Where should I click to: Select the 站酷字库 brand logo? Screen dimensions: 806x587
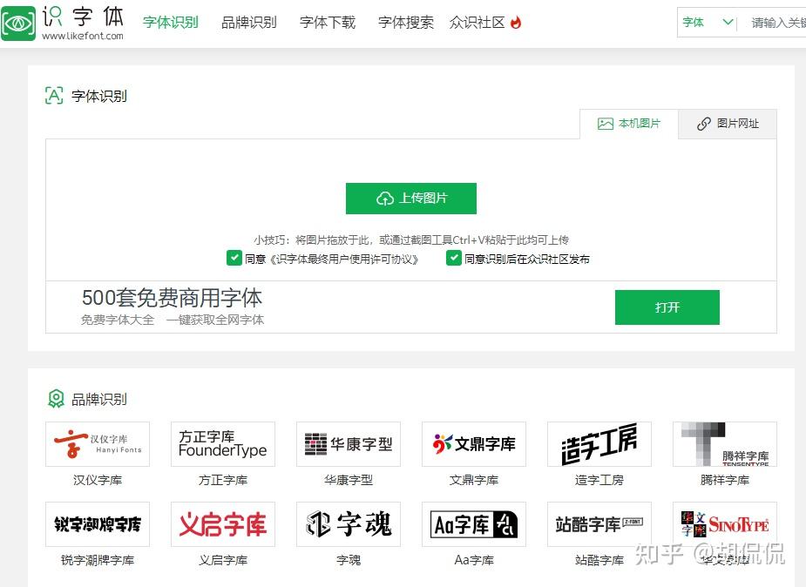[599, 524]
